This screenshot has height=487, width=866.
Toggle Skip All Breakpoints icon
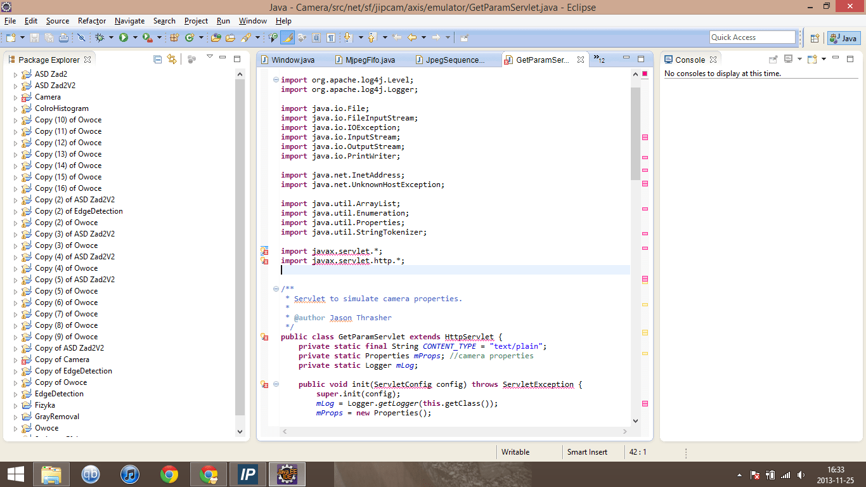(81, 37)
